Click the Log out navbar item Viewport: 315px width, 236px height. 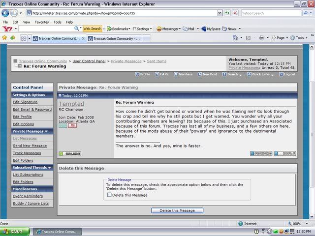287,74
